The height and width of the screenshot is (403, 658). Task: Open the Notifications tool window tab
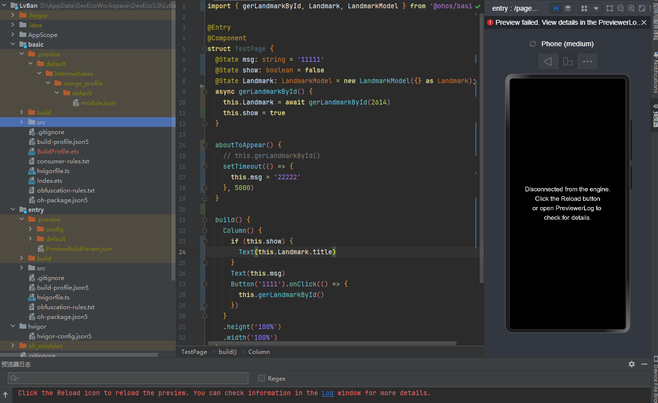pos(655,73)
